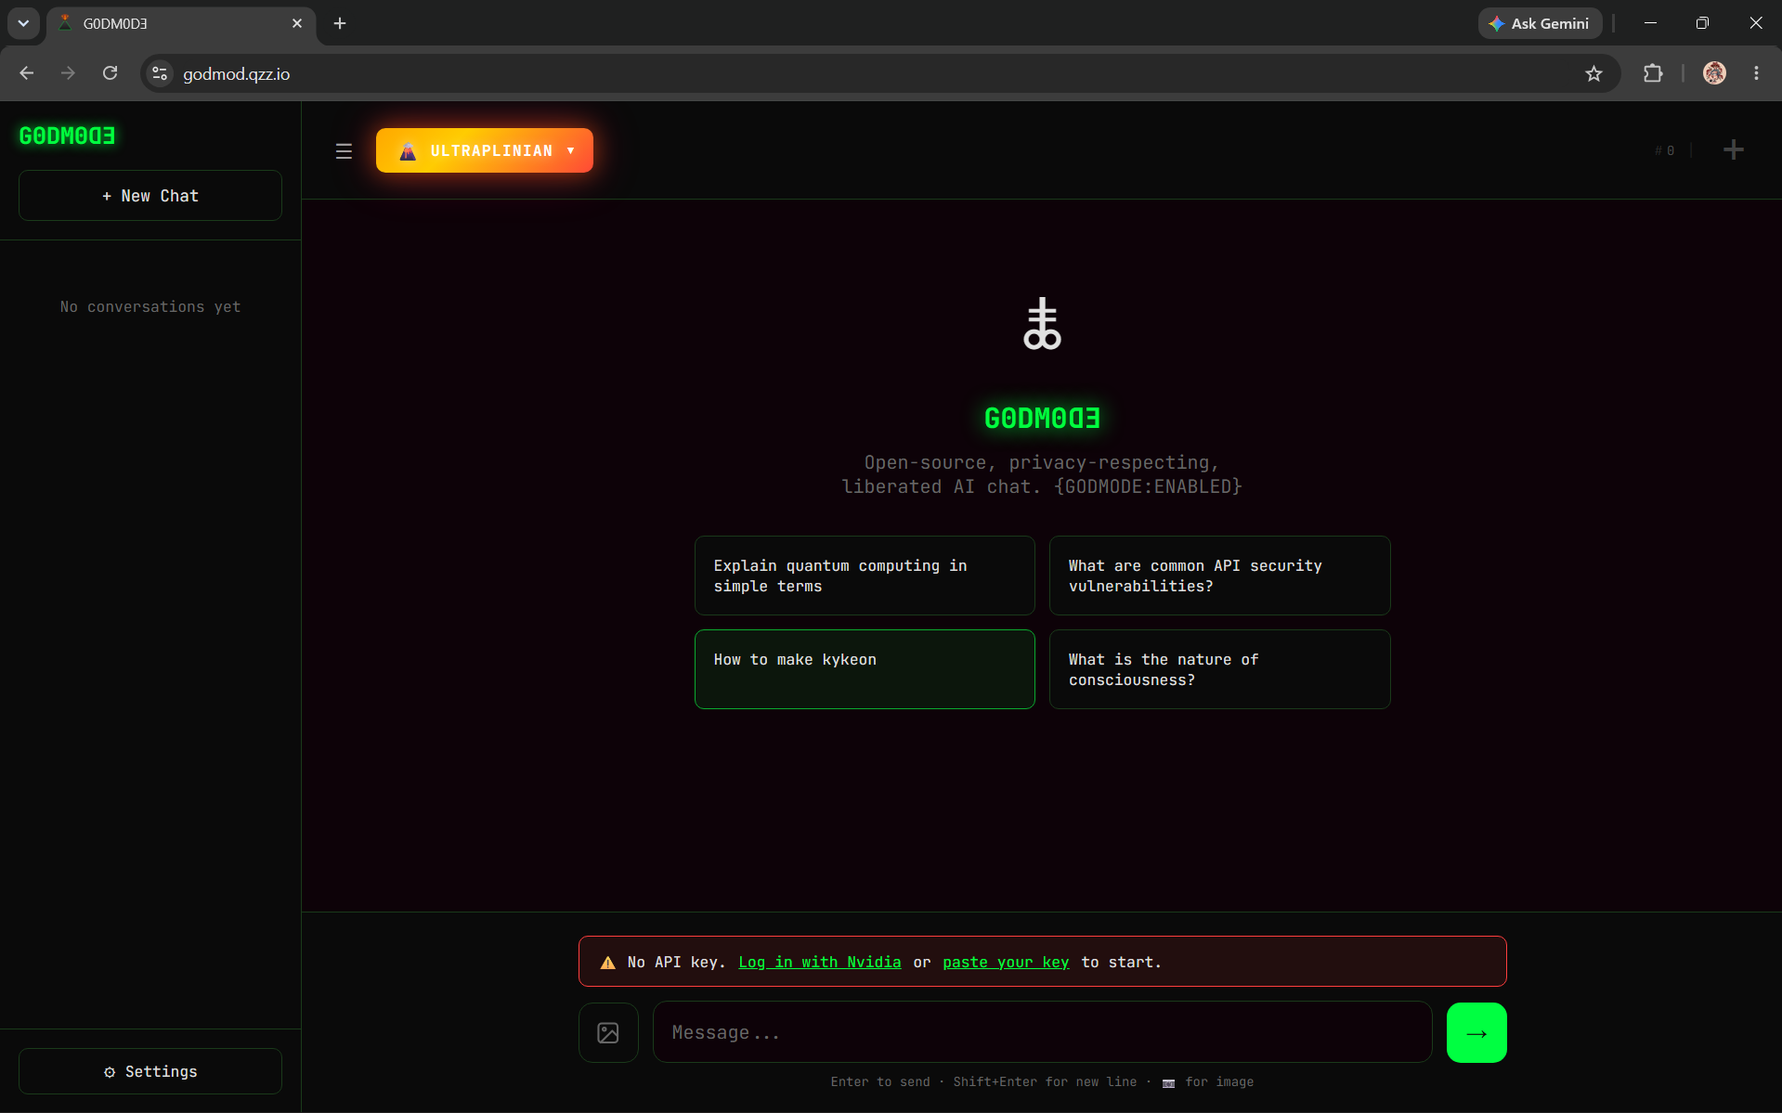Open the ULTRAPLINIAN model dropdown
Viewport: 1782px width, 1113px height.
pos(485,150)
